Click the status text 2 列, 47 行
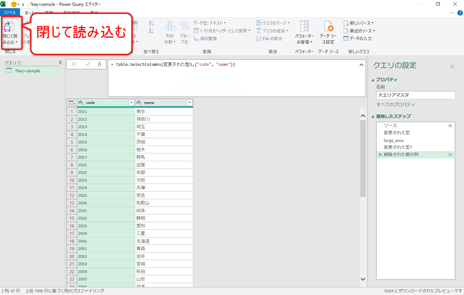This screenshot has width=464, height=295. coord(10,291)
